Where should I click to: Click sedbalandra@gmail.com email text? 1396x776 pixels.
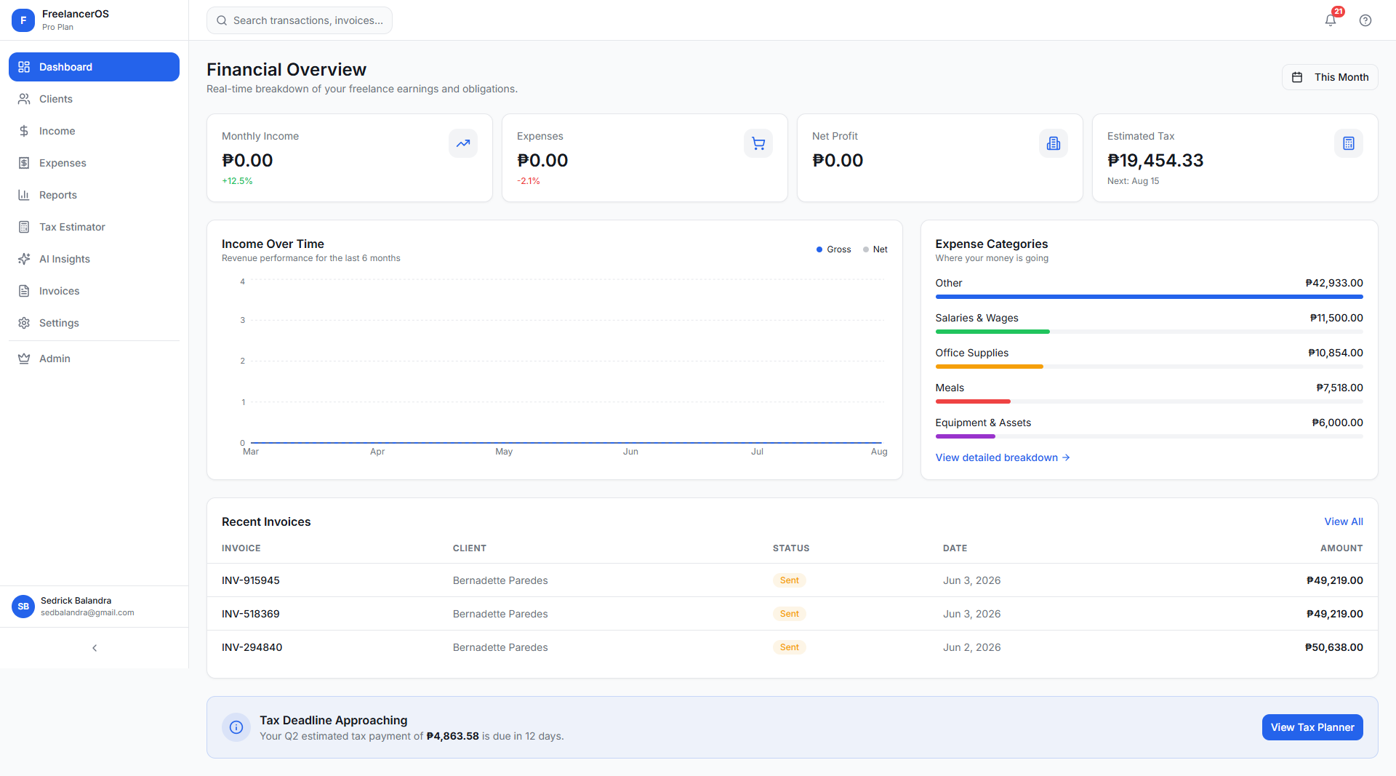click(x=87, y=612)
